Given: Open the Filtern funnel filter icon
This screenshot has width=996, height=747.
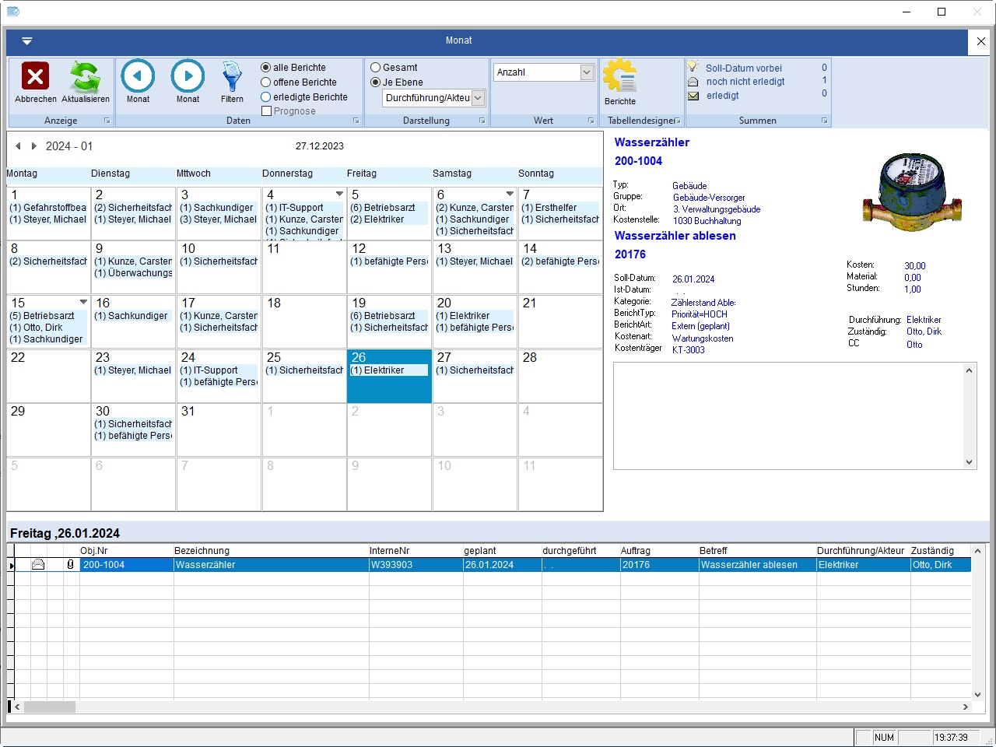Looking at the screenshot, I should pos(232,76).
